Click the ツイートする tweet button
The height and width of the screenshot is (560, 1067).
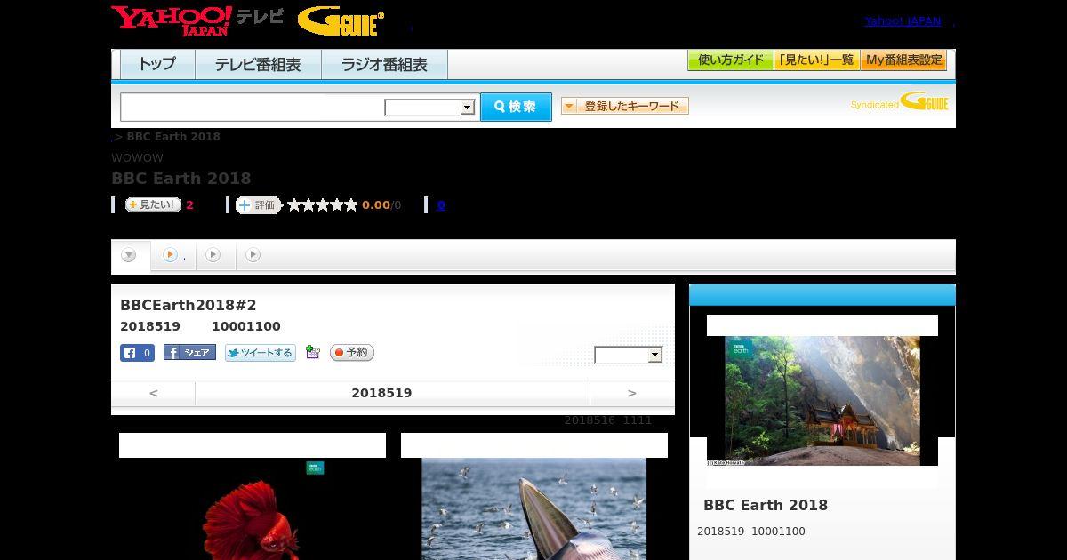click(x=261, y=353)
